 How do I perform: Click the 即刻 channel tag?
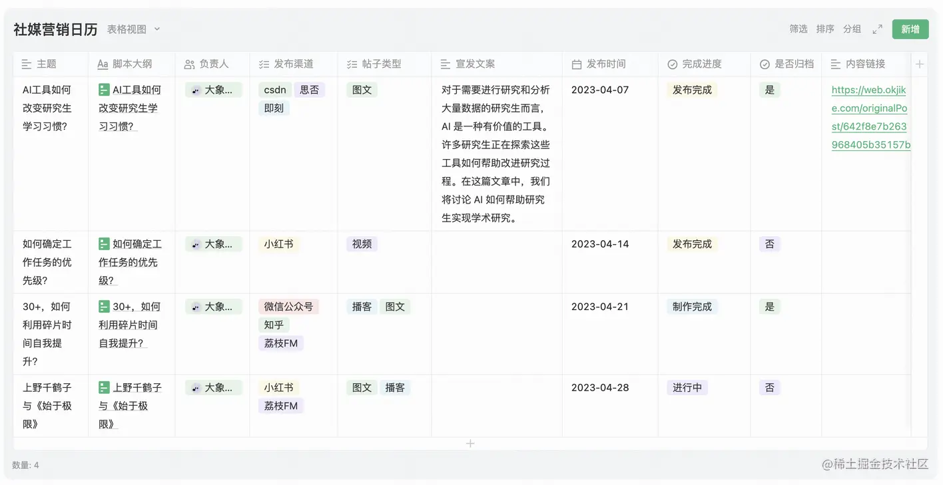(x=274, y=108)
